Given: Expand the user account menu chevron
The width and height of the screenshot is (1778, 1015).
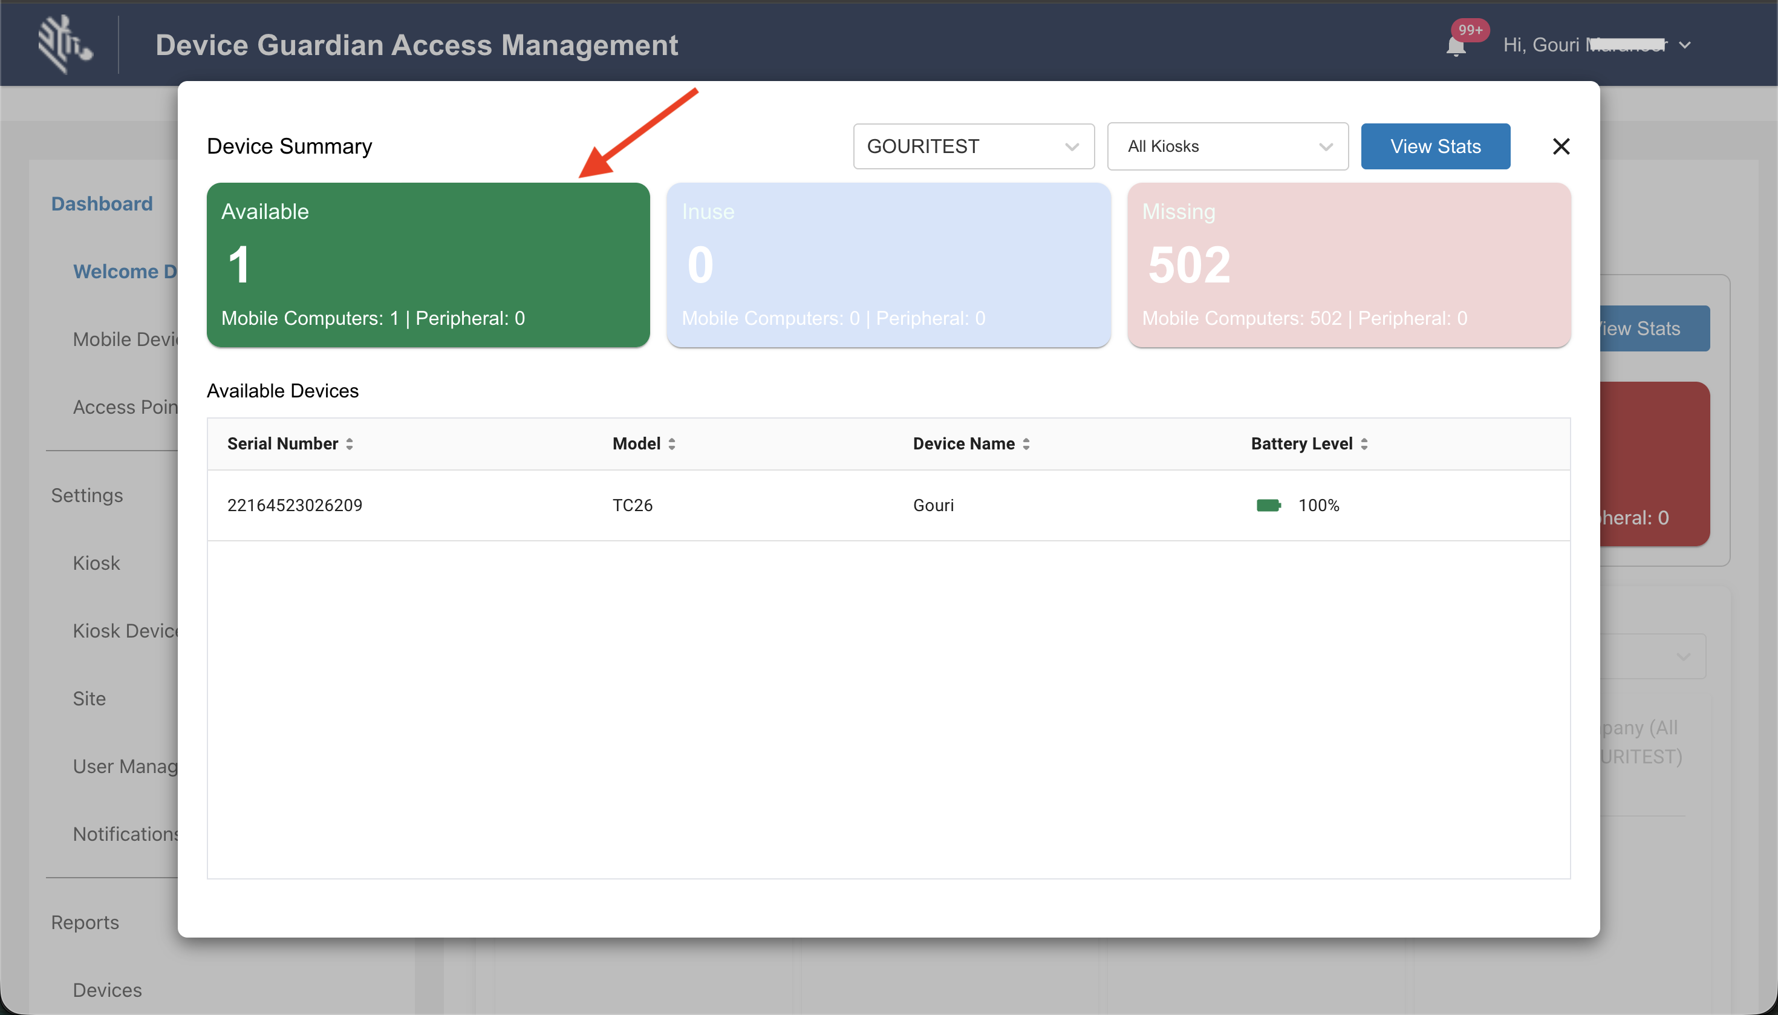Looking at the screenshot, I should click(1685, 45).
